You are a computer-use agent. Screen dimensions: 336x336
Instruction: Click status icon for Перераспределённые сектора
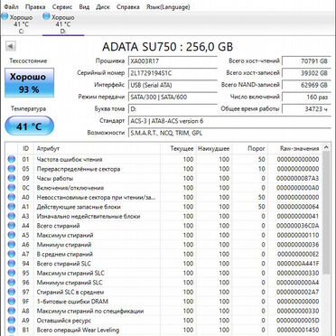pyautogui.click(x=12, y=169)
